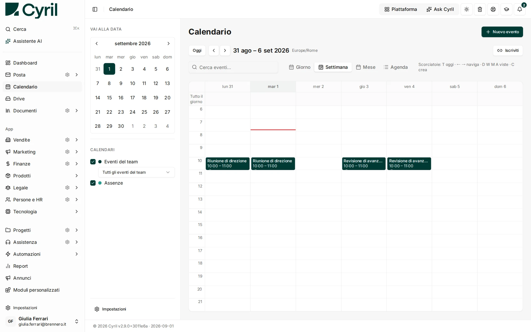This screenshot has height=332, width=531.
Task: Open the trash icon in header
Action: tap(480, 9)
